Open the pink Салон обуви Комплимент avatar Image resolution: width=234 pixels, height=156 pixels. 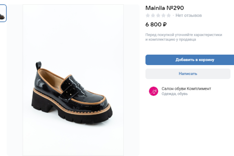(x=154, y=91)
